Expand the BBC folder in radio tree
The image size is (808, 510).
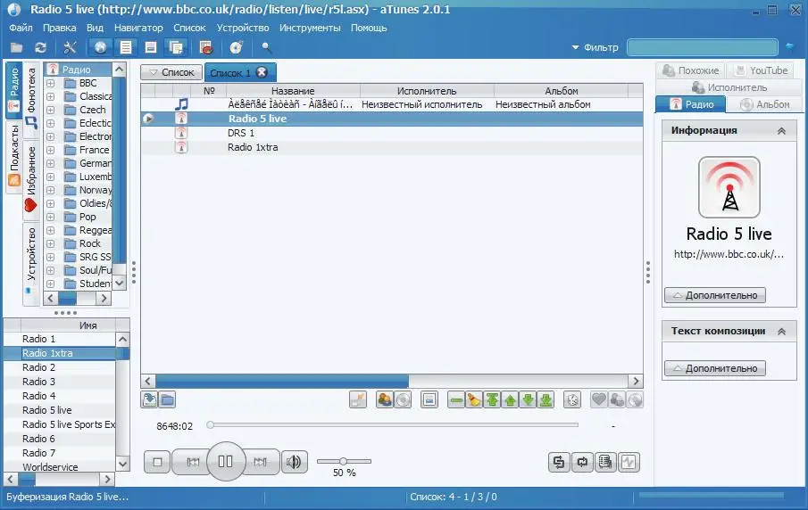click(51, 83)
